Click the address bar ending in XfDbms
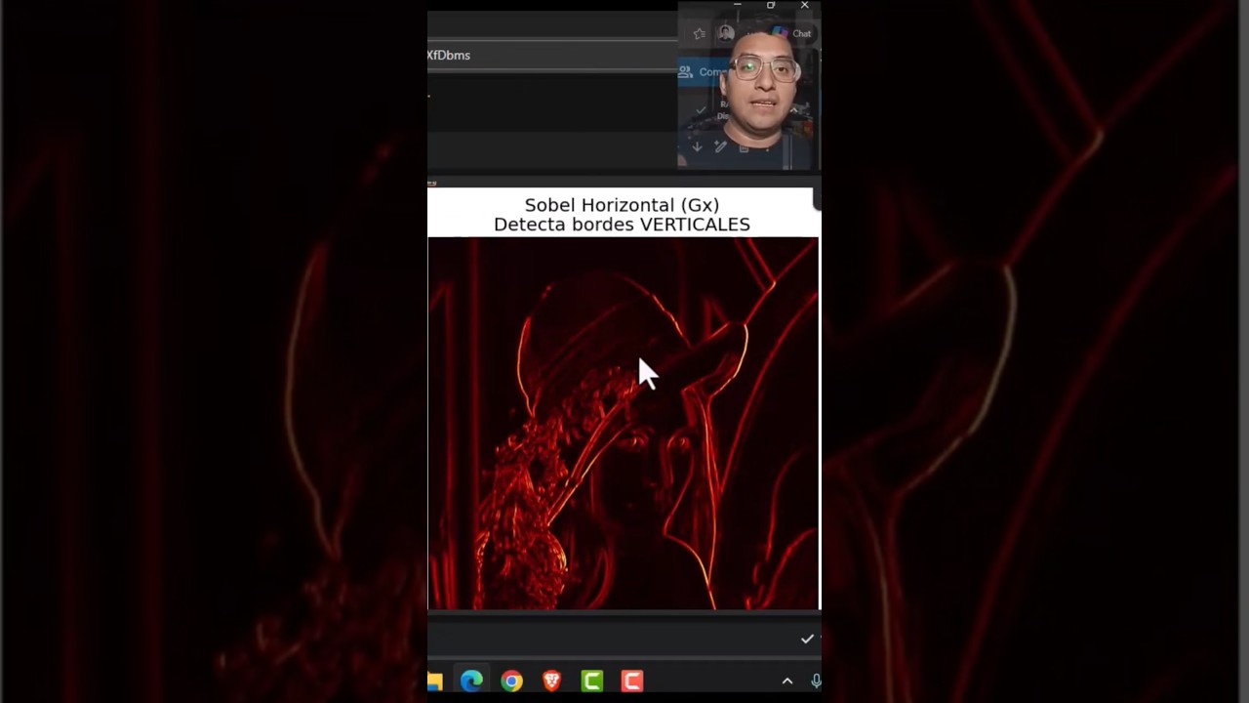The height and width of the screenshot is (703, 1249). (551, 55)
